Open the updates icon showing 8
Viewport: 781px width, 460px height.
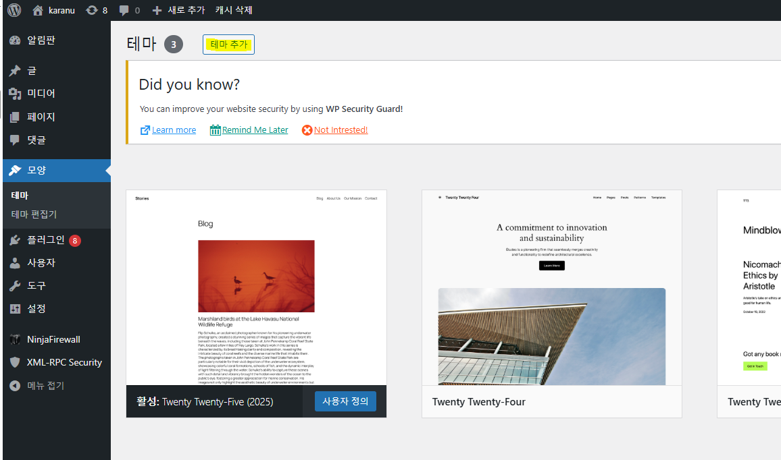92,10
